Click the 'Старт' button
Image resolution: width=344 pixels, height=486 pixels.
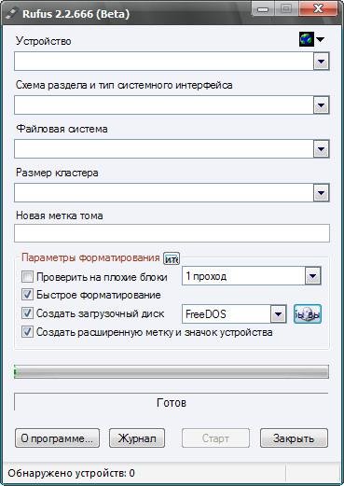[x=215, y=438]
